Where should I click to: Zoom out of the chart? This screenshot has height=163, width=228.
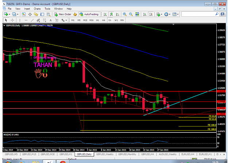tap(131, 14)
